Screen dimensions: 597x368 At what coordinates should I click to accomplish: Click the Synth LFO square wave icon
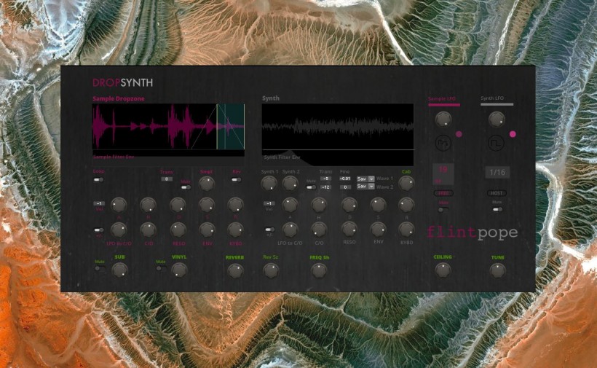(497, 143)
